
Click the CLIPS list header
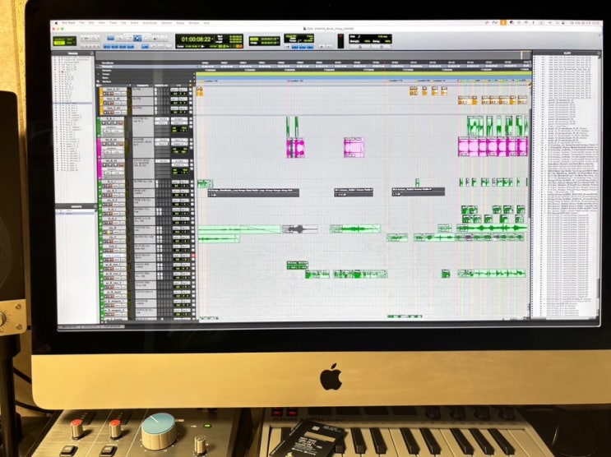click(x=567, y=53)
